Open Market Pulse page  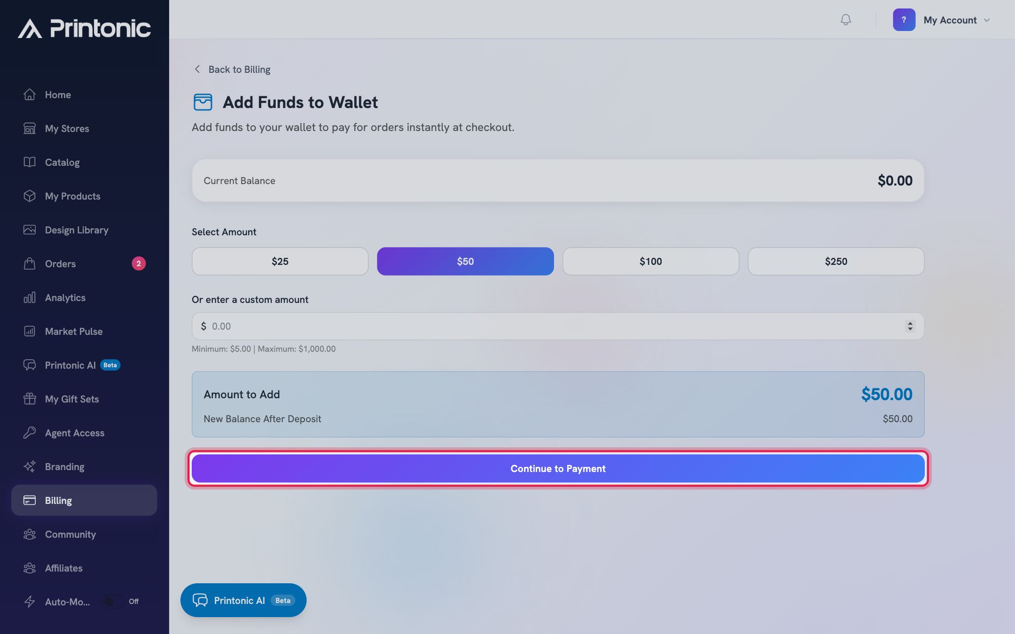(84, 331)
